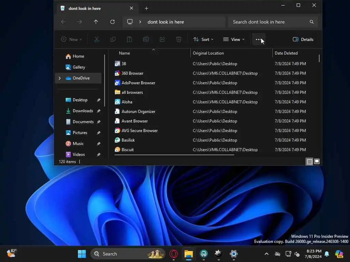The height and width of the screenshot is (262, 350).
Task: Open Settings gear in the taskbar
Action: [x=233, y=254]
